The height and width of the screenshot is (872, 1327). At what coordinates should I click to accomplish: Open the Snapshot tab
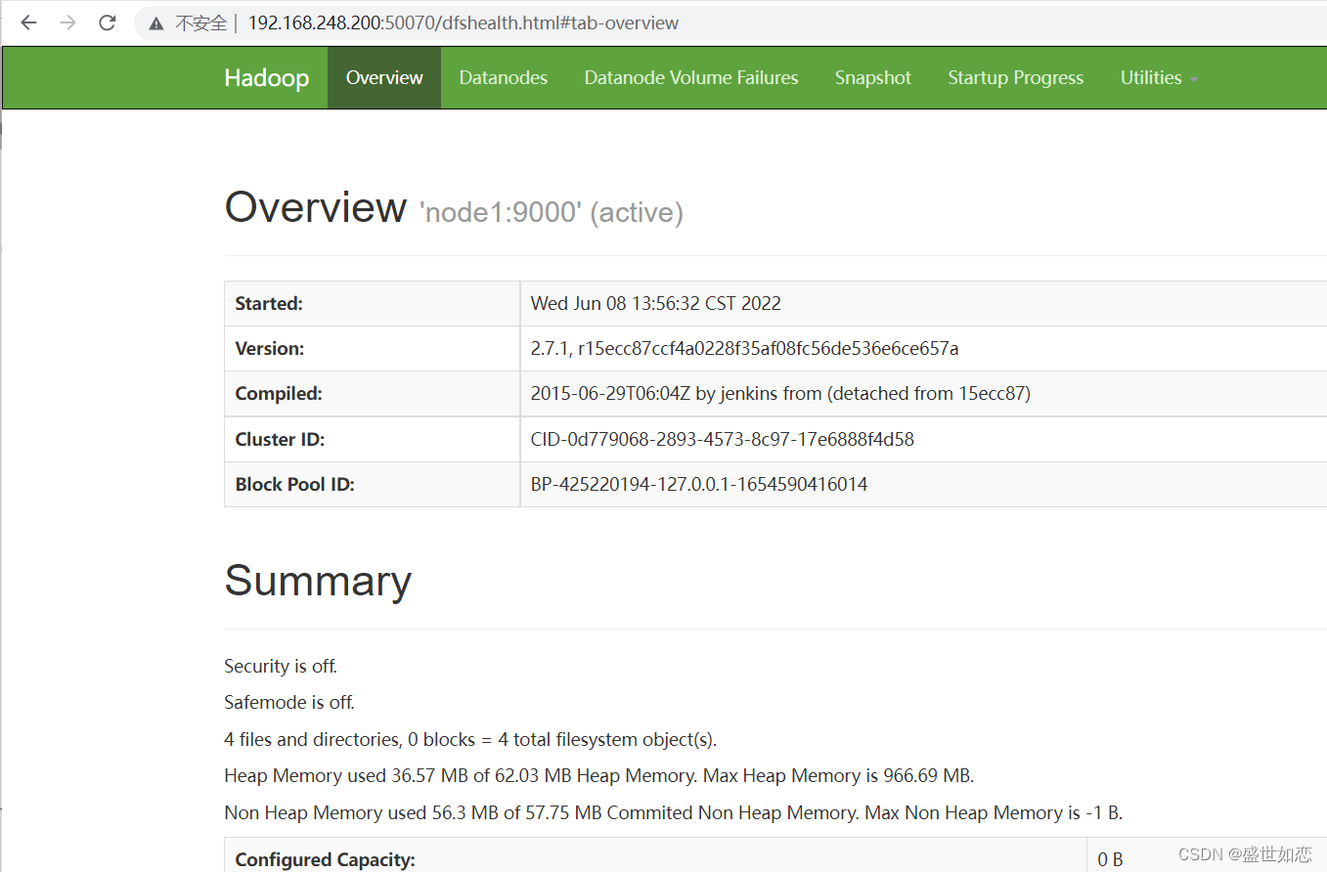point(873,78)
